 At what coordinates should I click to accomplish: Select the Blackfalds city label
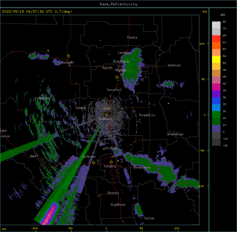click(x=121, y=61)
